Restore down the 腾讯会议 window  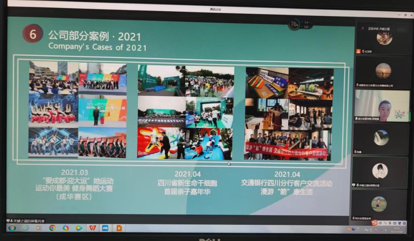[x=405, y=15]
